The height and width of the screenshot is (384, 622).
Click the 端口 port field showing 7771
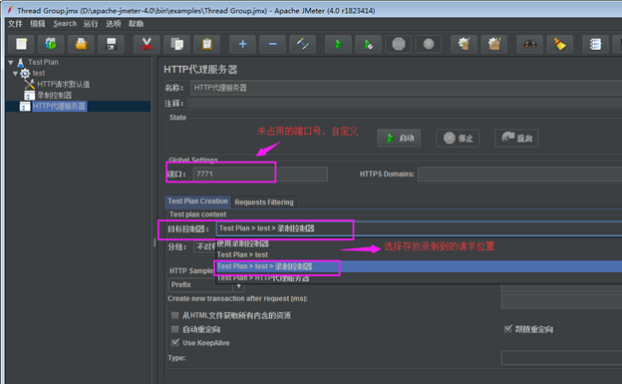click(x=260, y=174)
